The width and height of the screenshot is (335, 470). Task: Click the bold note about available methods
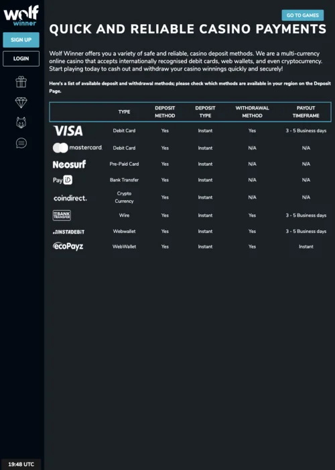click(190, 87)
